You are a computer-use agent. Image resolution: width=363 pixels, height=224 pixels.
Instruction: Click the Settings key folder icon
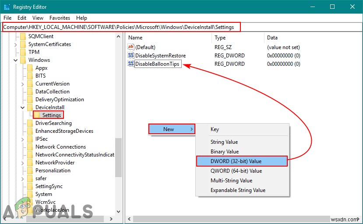[x=37, y=115]
